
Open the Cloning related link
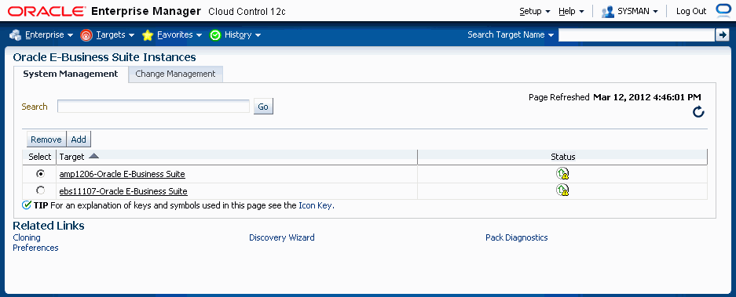coord(27,237)
